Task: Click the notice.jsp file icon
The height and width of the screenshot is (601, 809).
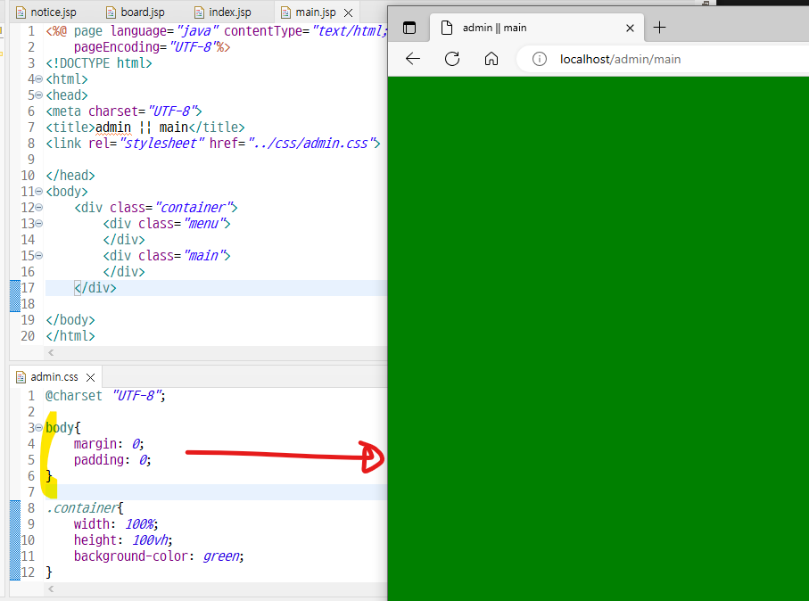Action: click(x=21, y=12)
